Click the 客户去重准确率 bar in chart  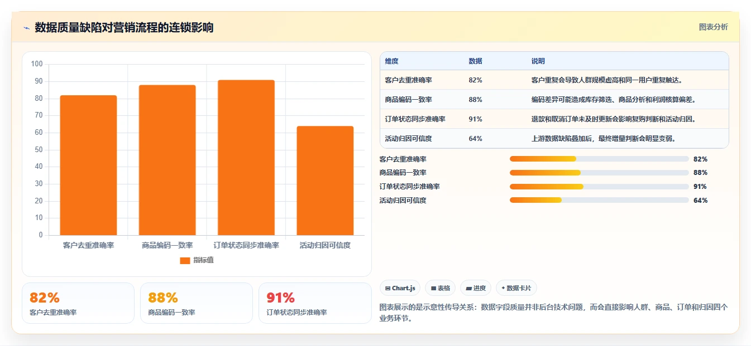pyautogui.click(x=88, y=165)
